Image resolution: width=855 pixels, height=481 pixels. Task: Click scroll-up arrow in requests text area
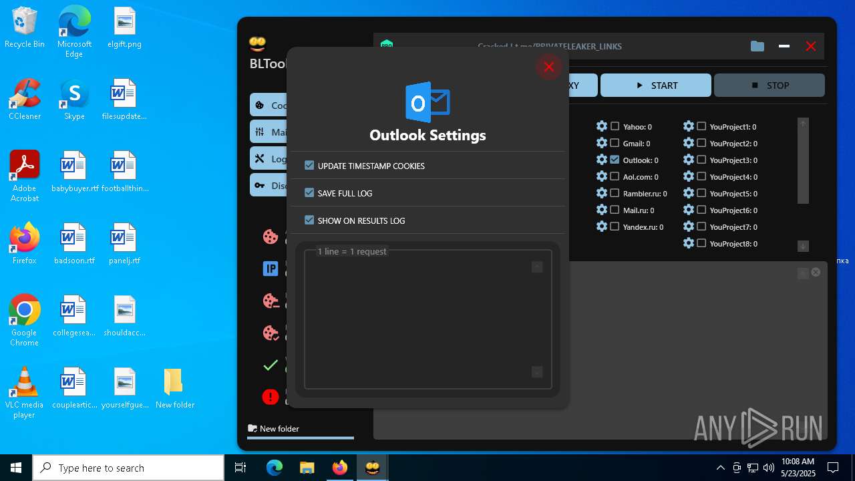[x=537, y=267]
